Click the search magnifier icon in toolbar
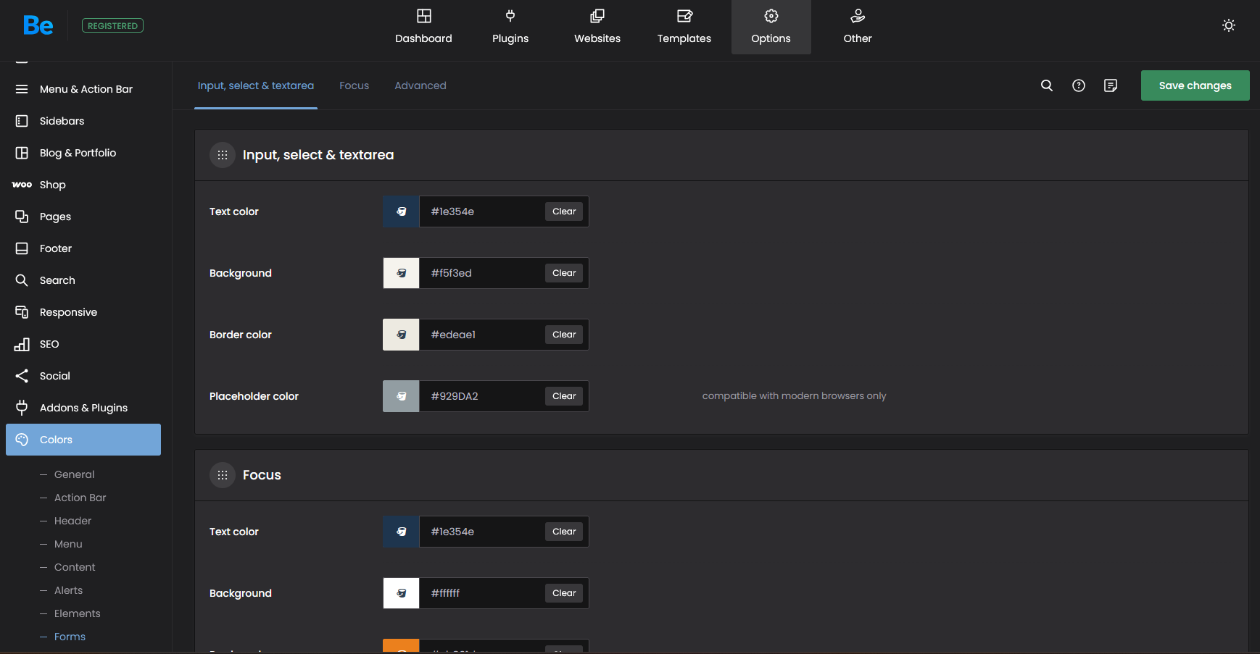The height and width of the screenshot is (654, 1260). pos(1047,85)
